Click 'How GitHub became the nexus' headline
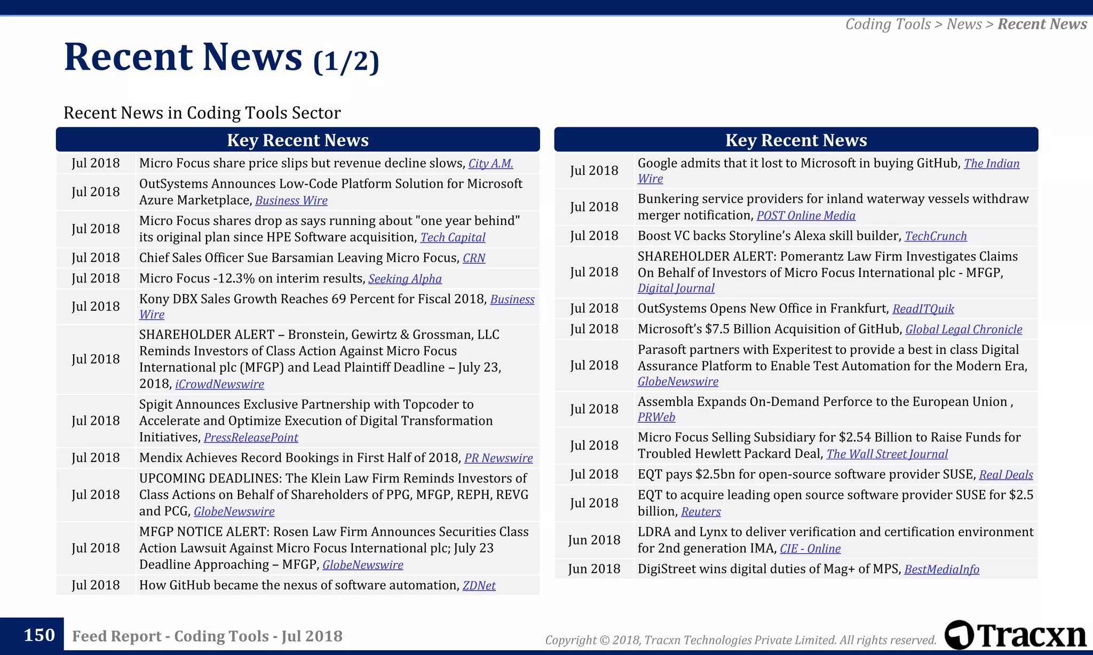Screen dimensions: 1093x655 pyautogui.click(x=299, y=586)
